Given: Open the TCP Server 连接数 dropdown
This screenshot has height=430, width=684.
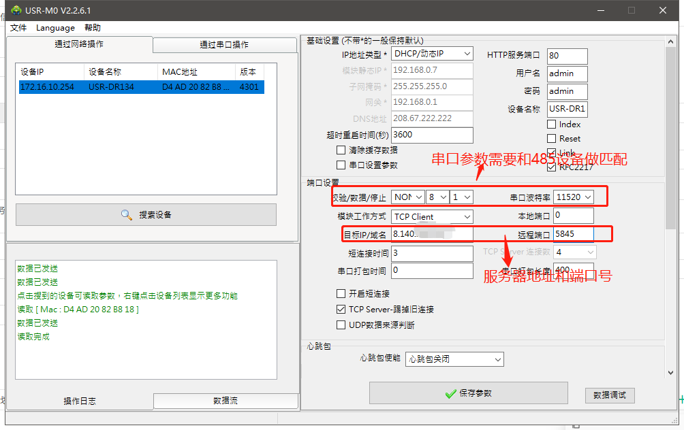Looking at the screenshot, I should [x=574, y=252].
